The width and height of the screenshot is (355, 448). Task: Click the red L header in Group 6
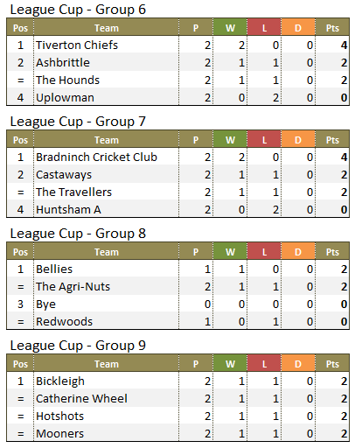coord(264,28)
